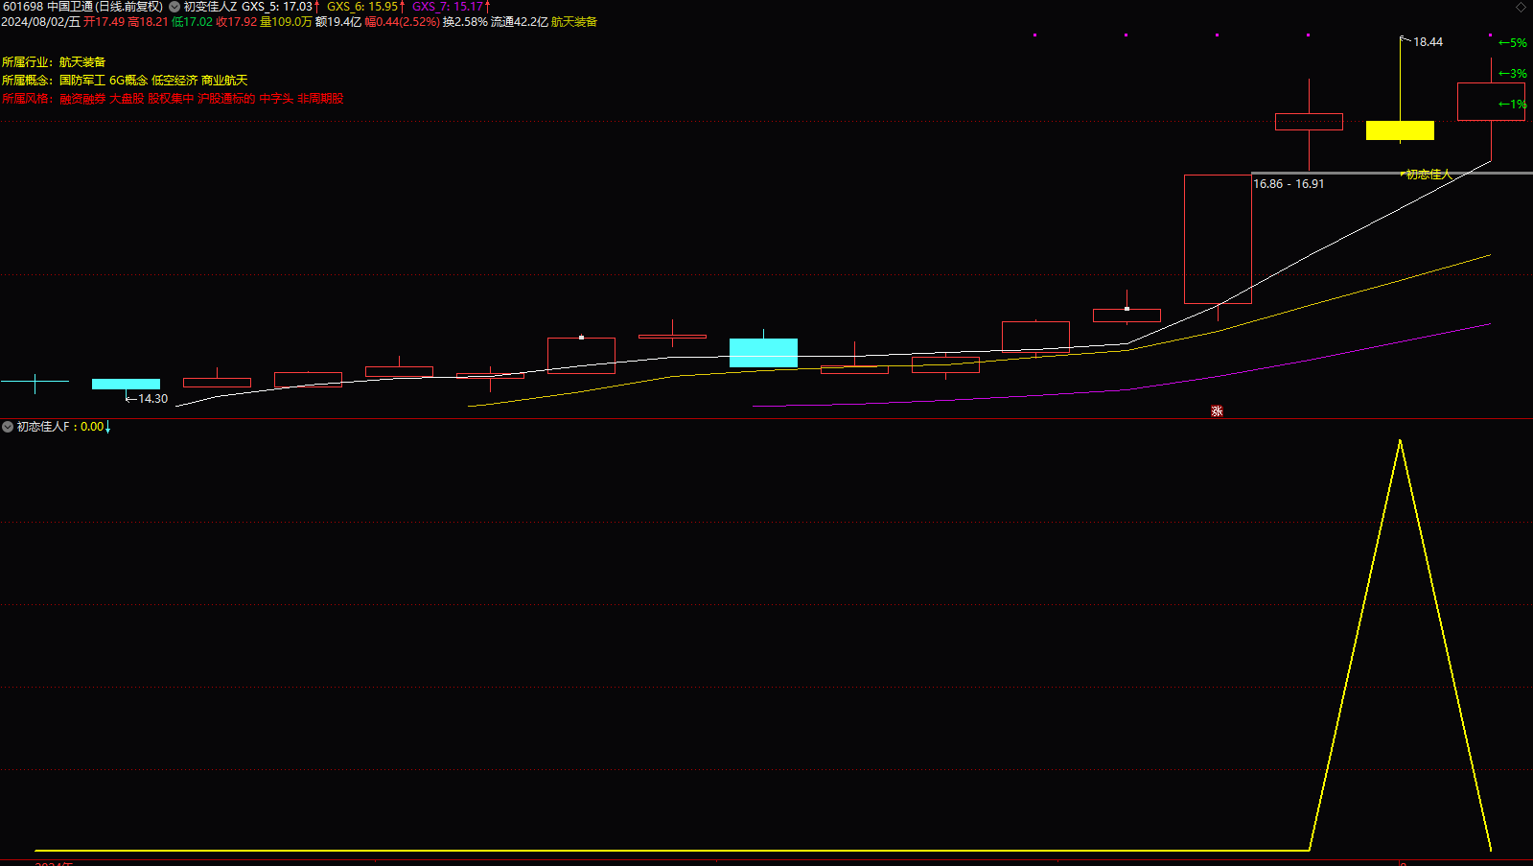Click the 16.86 - 16.91 gap label
The width and height of the screenshot is (1533, 866).
pos(1289,184)
